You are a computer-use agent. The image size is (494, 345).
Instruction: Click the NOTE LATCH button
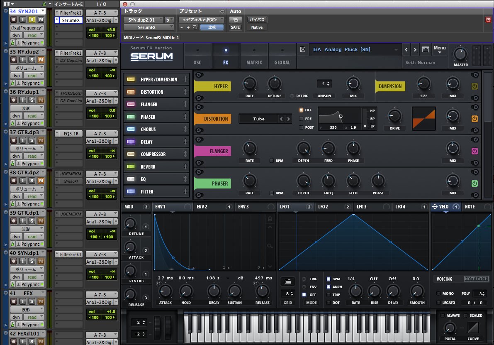point(476,279)
